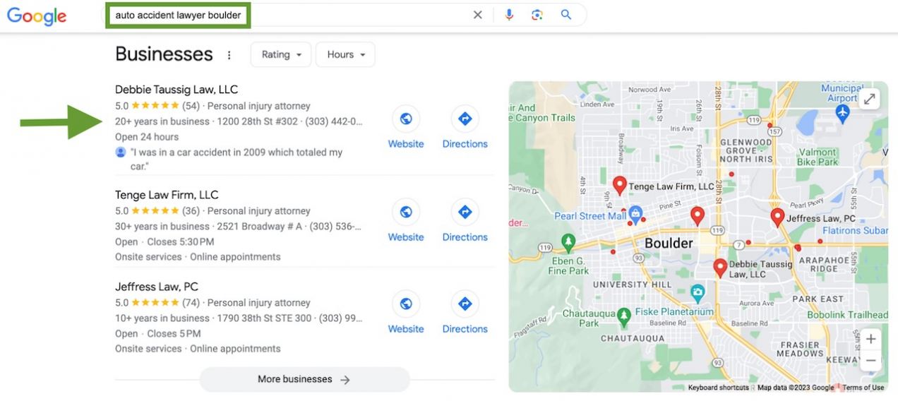This screenshot has height=401, width=898.
Task: Click Bobolink Trailhead map label
Action: click(847, 315)
